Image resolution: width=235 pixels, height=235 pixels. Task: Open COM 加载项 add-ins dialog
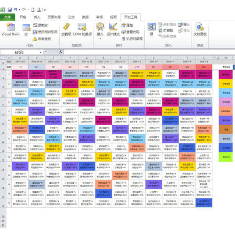coord(82,30)
